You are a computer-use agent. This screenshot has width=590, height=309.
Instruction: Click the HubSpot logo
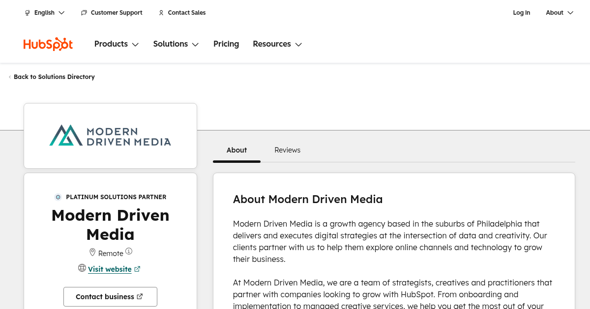click(48, 44)
